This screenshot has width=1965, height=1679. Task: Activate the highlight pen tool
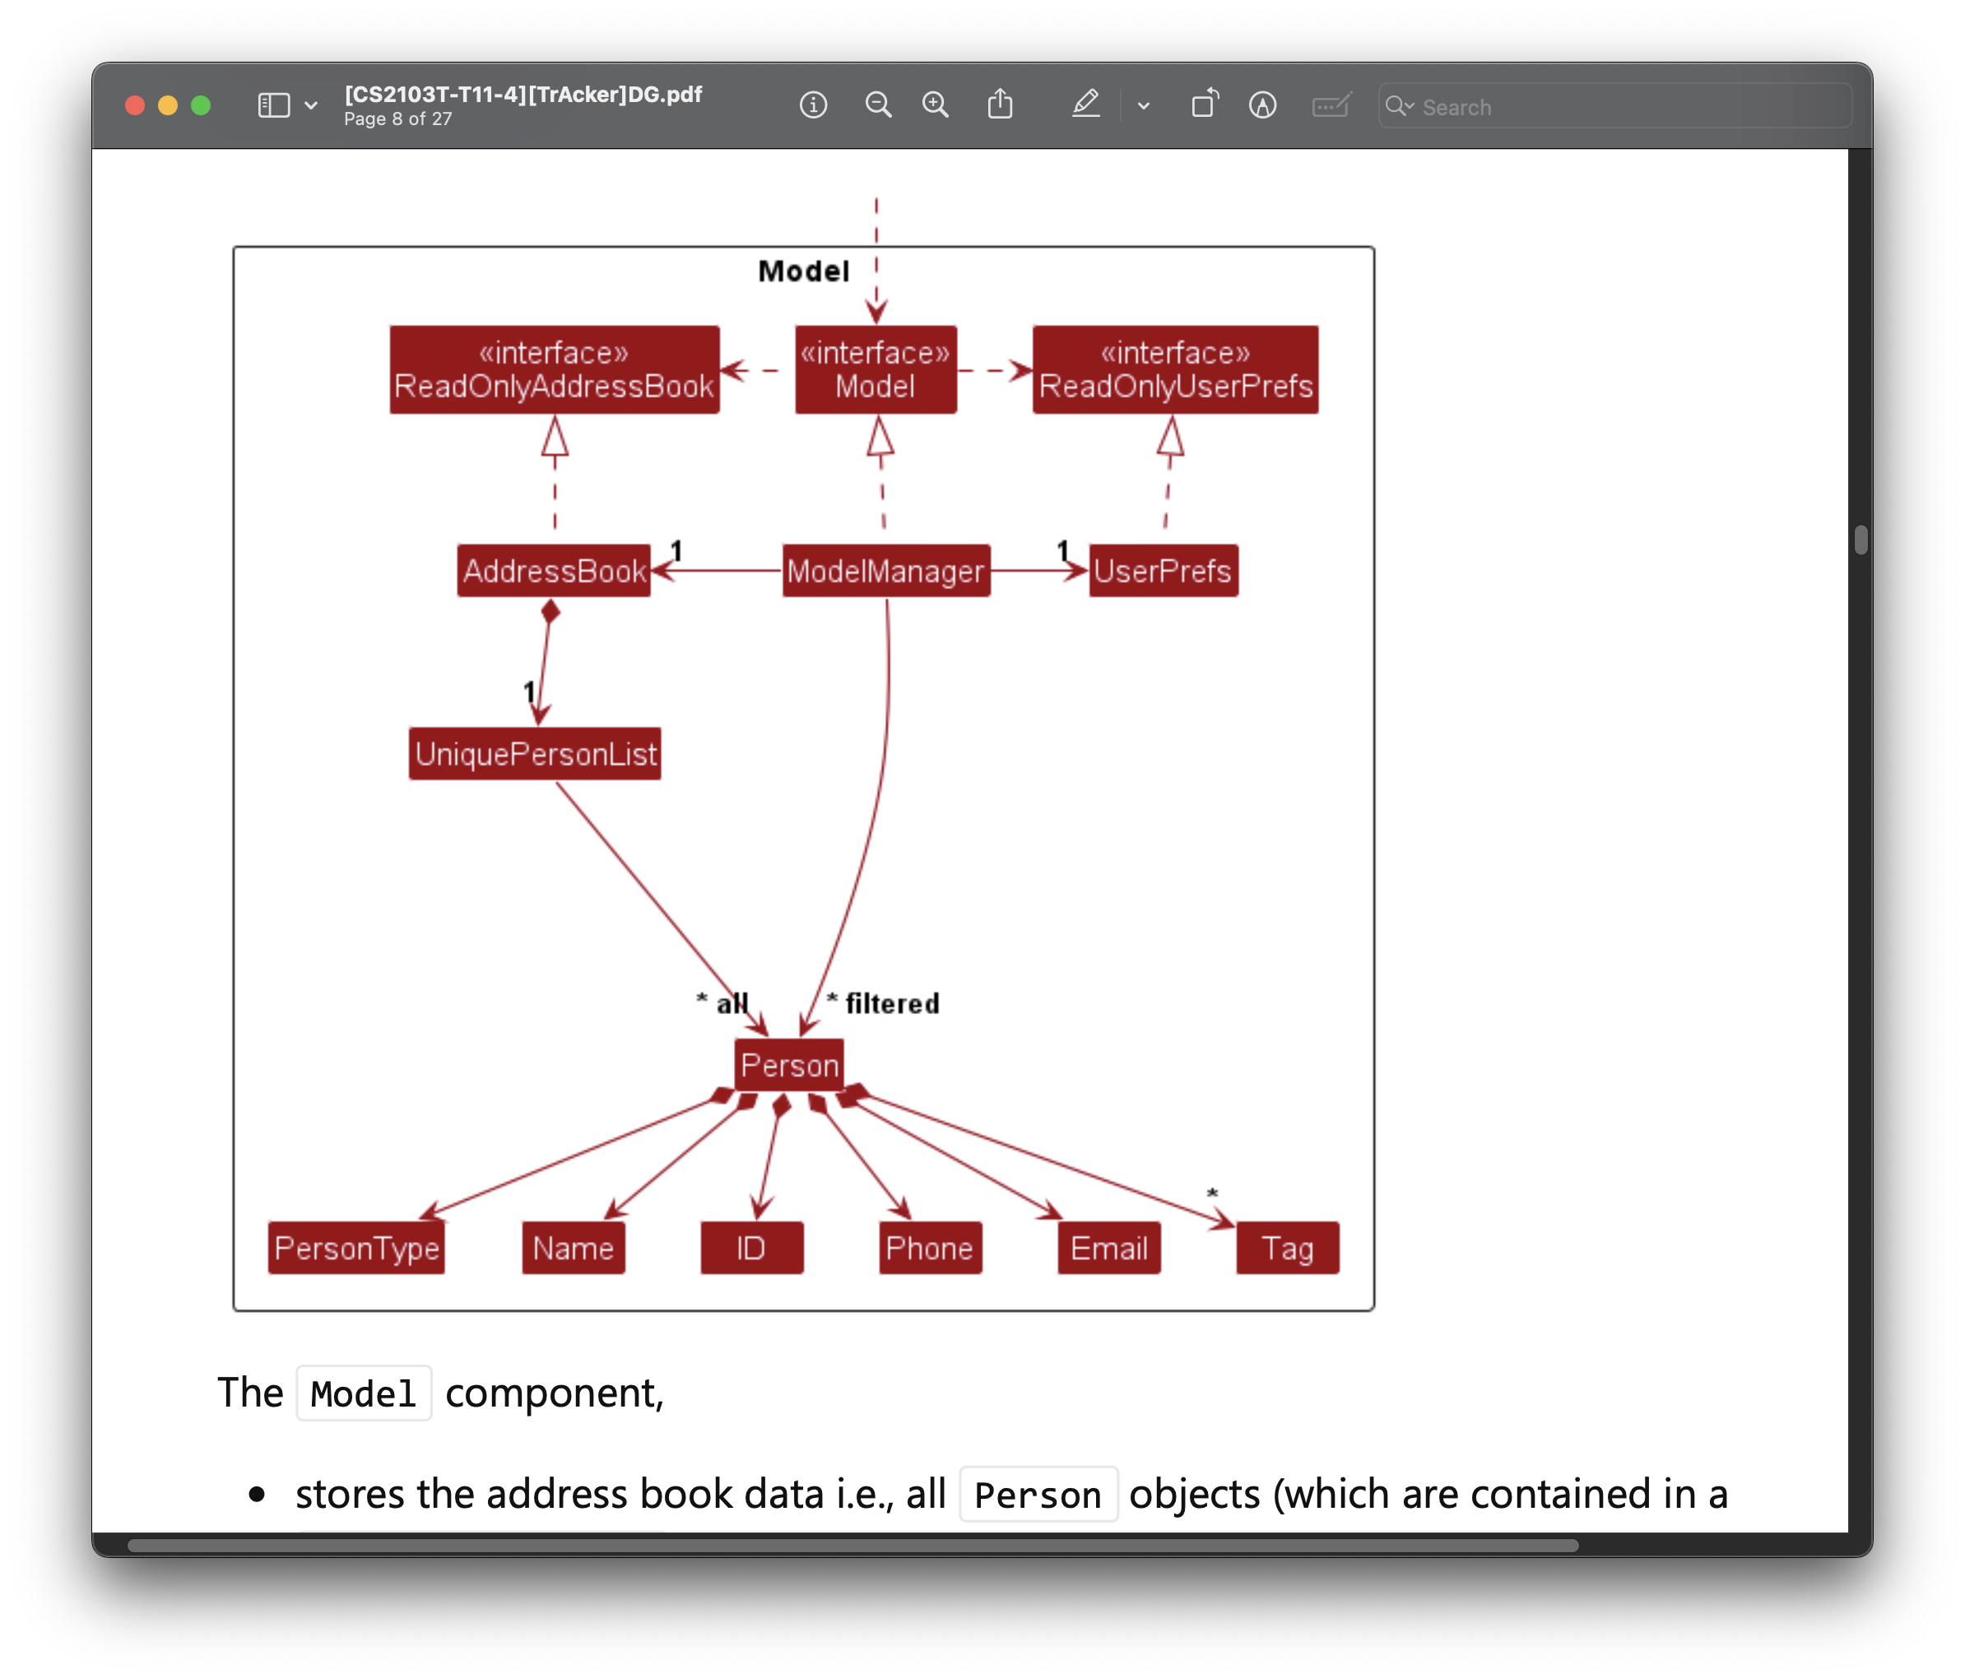(x=1086, y=105)
